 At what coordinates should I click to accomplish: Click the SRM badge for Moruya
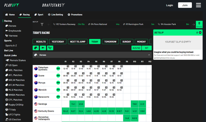click(x=58, y=83)
